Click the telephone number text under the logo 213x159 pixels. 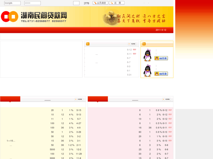[x=44, y=21]
